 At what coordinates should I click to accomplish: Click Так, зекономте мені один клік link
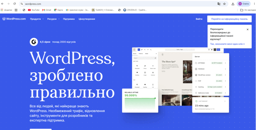(227, 44)
